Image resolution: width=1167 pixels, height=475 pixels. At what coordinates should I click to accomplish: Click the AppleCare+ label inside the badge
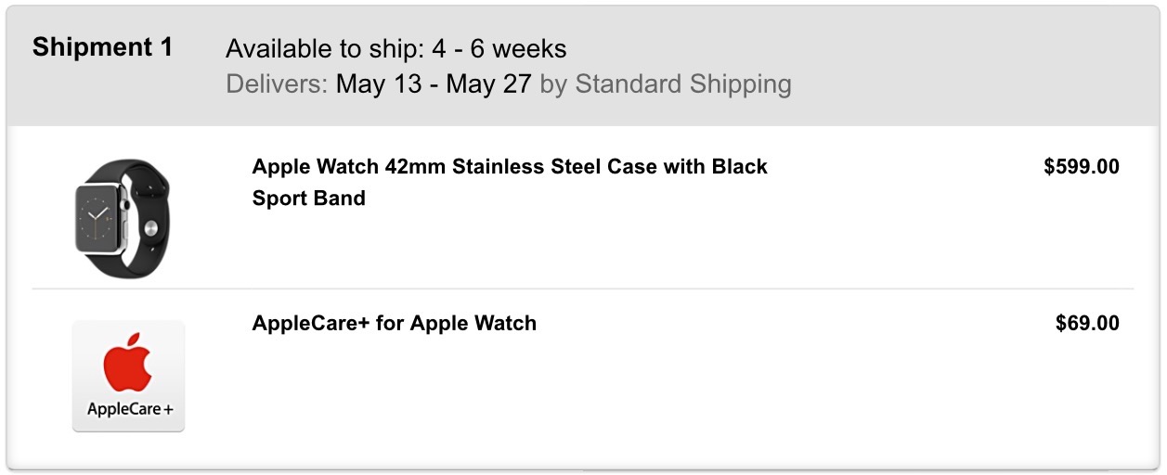(129, 408)
